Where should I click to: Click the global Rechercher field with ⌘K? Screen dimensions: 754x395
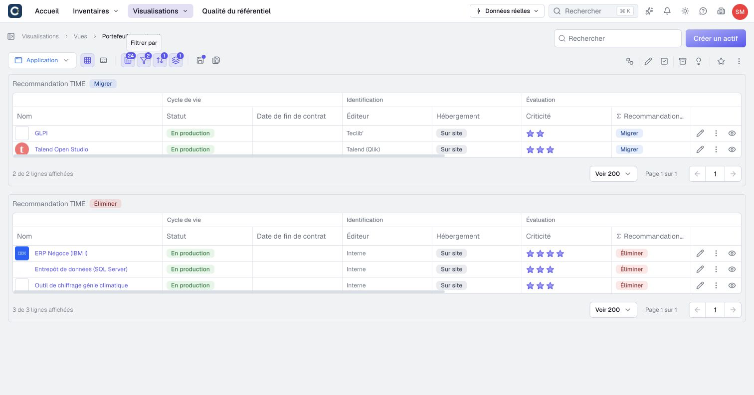coord(593,11)
